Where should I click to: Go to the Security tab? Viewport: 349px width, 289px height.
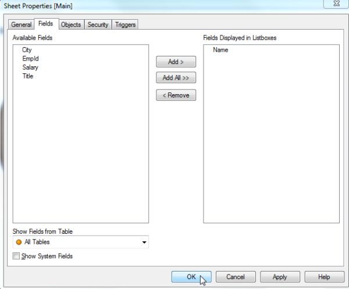click(x=98, y=24)
